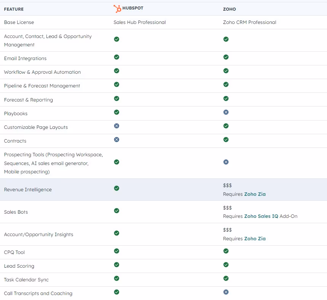Screen dimensions: 327x300
Task: Click HubSpot checkmark for Pipeline & Forecast Management
Action: click(117, 84)
